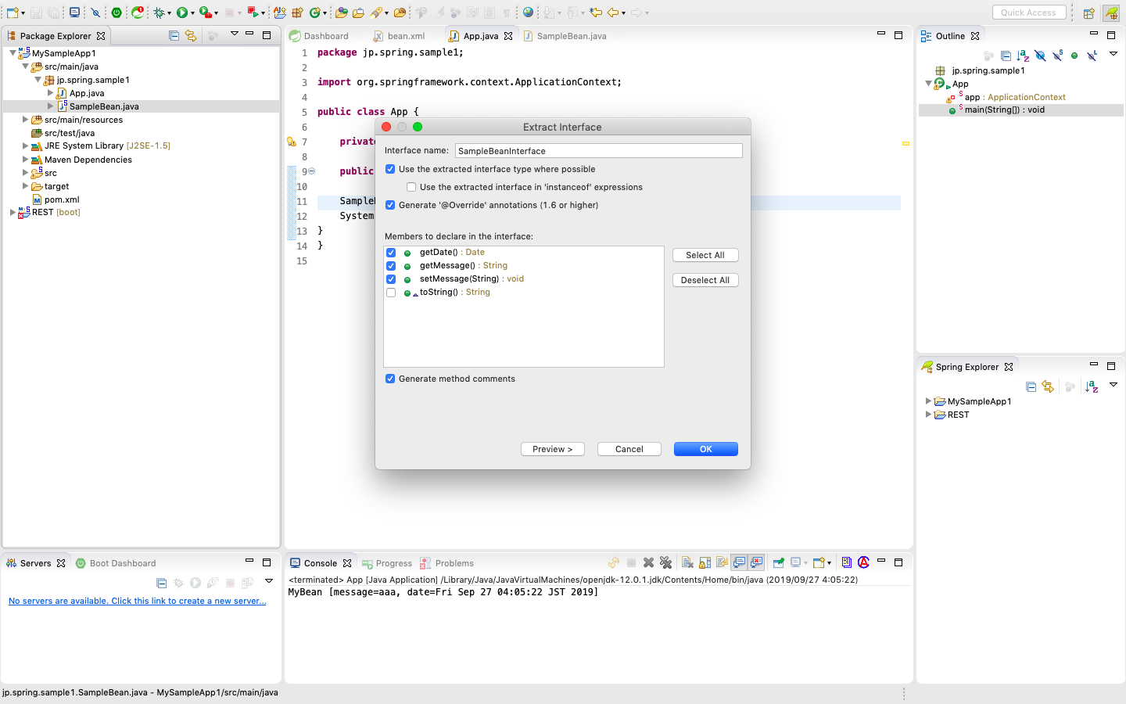The width and height of the screenshot is (1126, 704).
Task: Expand the JRE System Library node
Action: tap(25, 145)
